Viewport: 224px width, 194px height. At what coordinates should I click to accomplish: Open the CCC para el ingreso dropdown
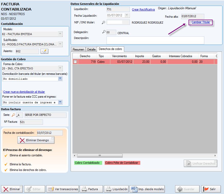60,102
